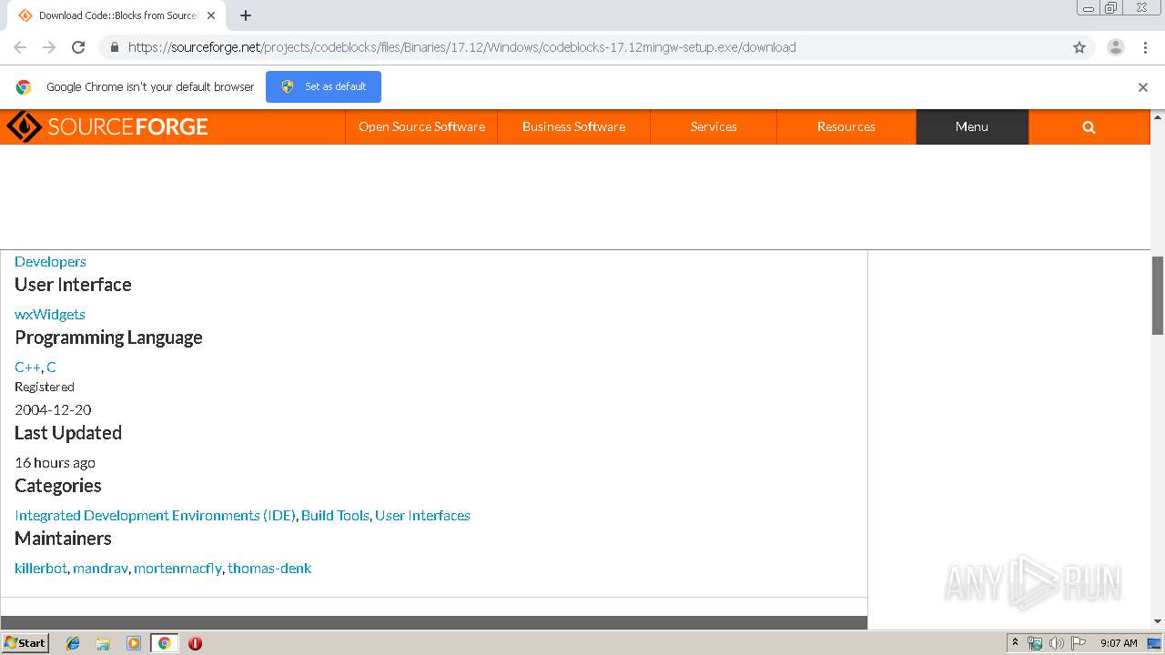Click the SourceForge logo
The height and width of the screenshot is (655, 1165).
(x=106, y=126)
